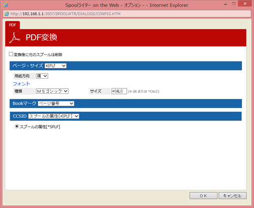Click the address bar URL

pyautogui.click(x=66, y=14)
